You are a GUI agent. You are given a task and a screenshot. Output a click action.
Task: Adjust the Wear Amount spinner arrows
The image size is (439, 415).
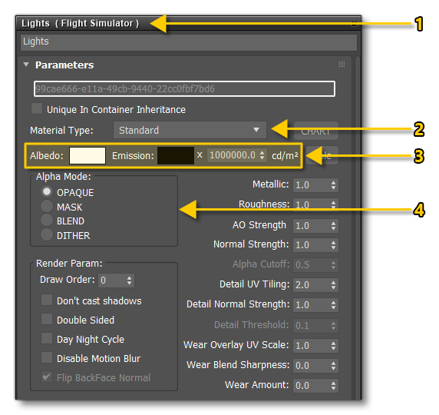click(x=333, y=386)
